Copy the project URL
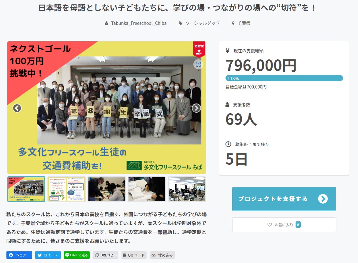The width and height of the screenshot is (358, 263). click(106, 255)
